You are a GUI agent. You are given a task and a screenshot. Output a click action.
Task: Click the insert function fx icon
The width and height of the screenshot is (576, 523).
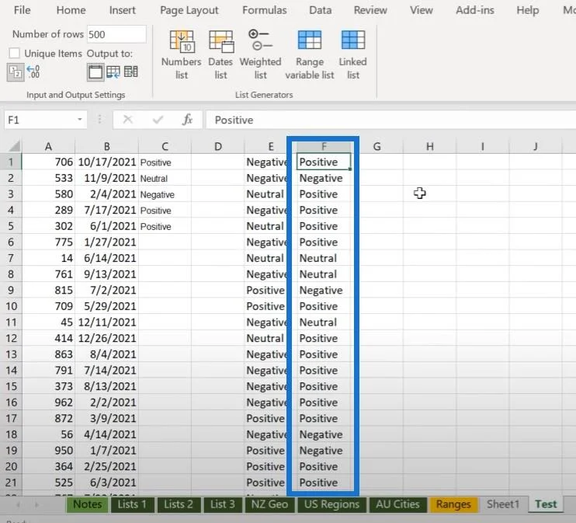pos(187,120)
